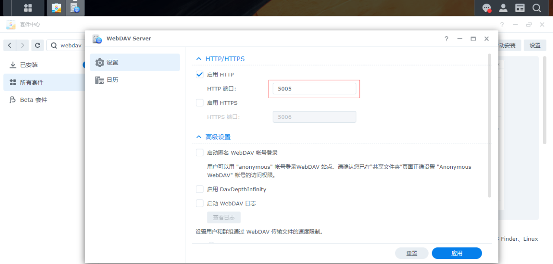Collapse the HTTP/HTTPS section
Viewport: 553px width, 264px height.
(199, 59)
